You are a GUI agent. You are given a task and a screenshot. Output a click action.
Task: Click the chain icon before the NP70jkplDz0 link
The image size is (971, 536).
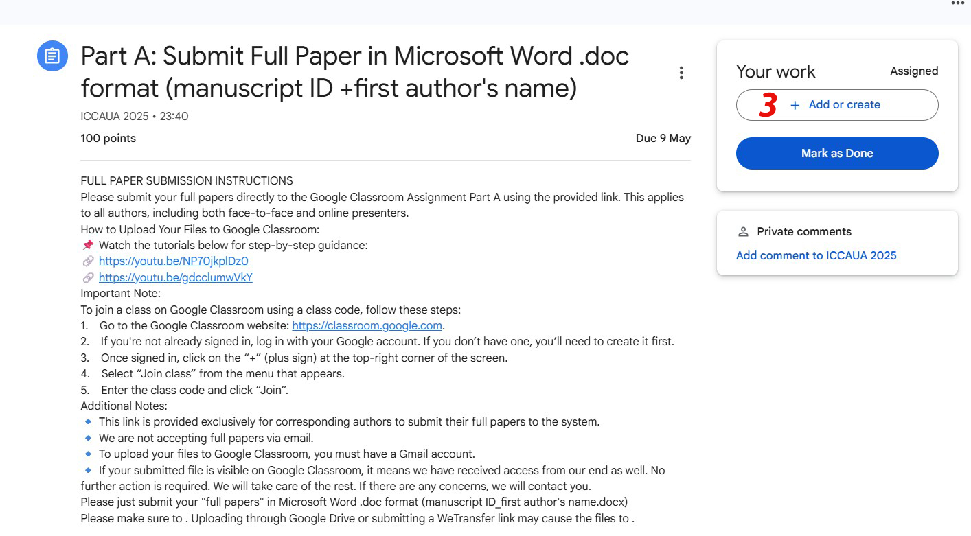click(x=88, y=261)
